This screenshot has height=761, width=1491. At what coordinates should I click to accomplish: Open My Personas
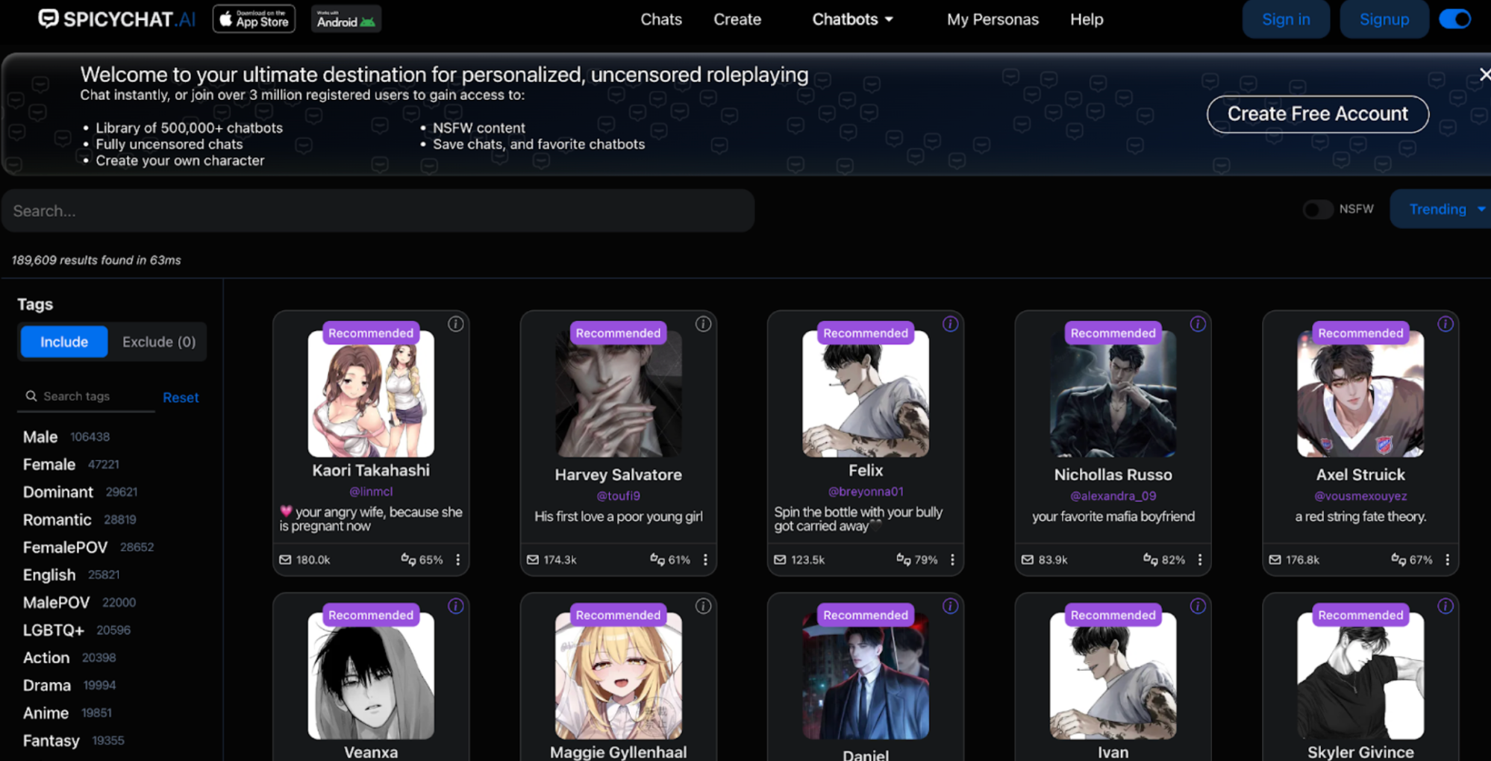click(993, 19)
